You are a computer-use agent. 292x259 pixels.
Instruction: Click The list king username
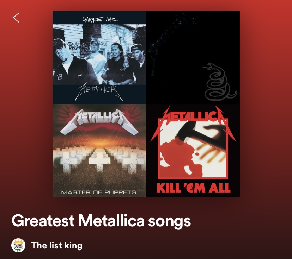pyautogui.click(x=57, y=245)
